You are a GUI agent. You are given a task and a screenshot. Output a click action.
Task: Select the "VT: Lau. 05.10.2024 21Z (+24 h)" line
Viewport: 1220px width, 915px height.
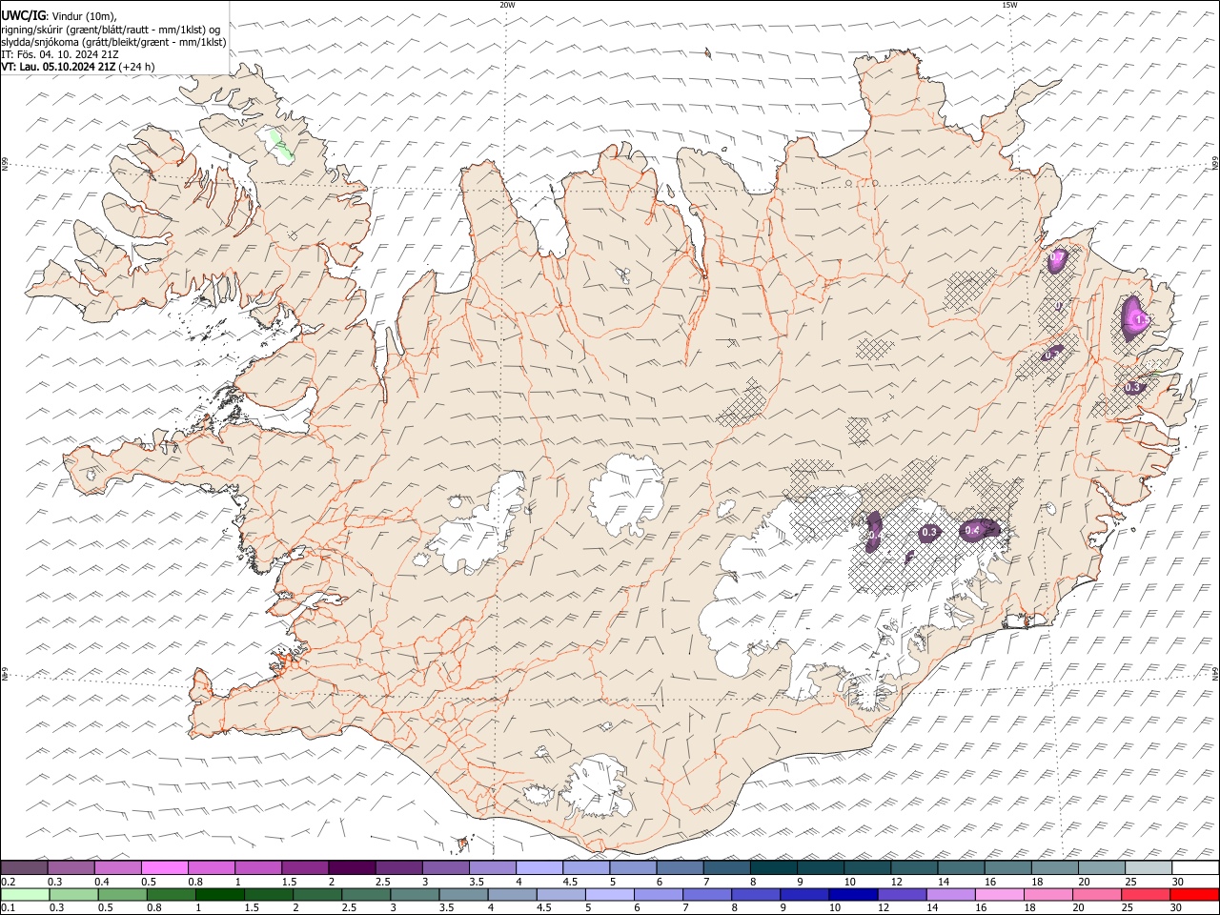78,67
